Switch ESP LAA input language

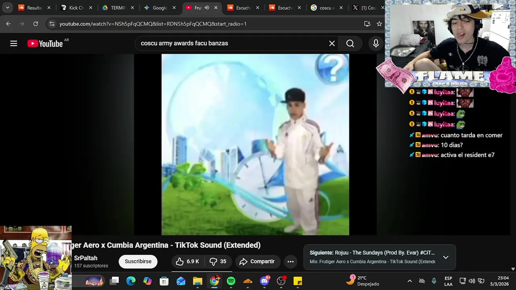coord(448,281)
